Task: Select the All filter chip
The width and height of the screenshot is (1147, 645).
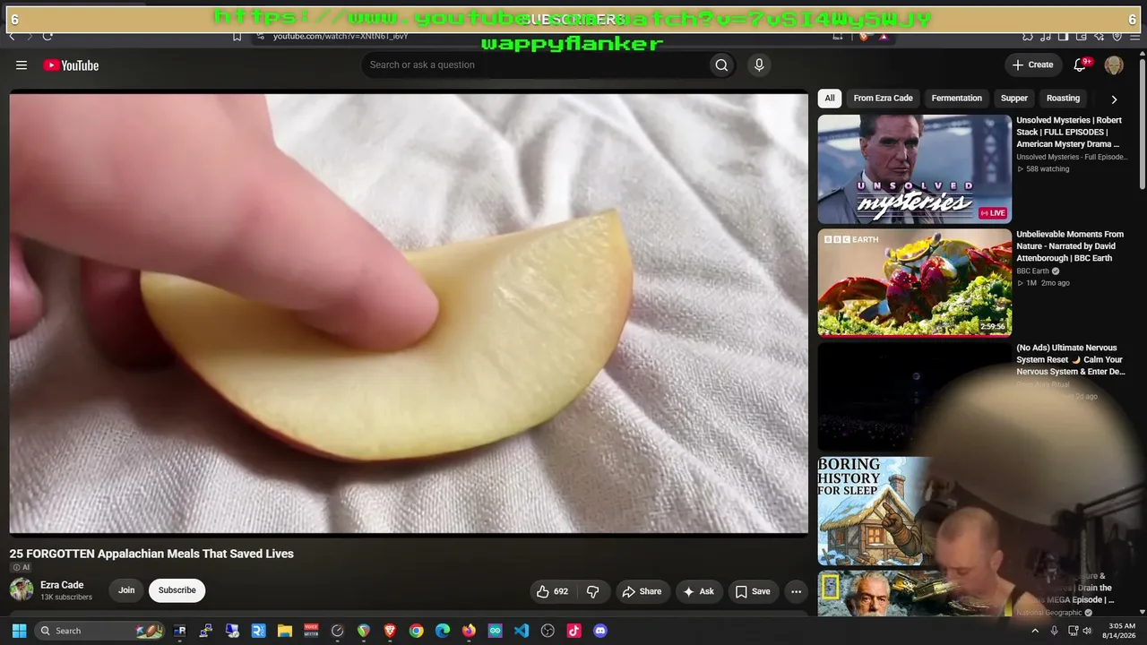Action: click(x=830, y=99)
